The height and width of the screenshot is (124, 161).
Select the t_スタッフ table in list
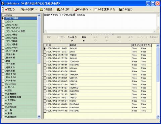pos(20,21)
